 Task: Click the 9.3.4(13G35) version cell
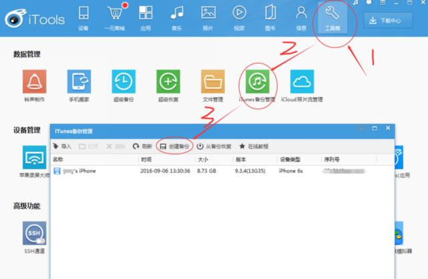tap(250, 171)
